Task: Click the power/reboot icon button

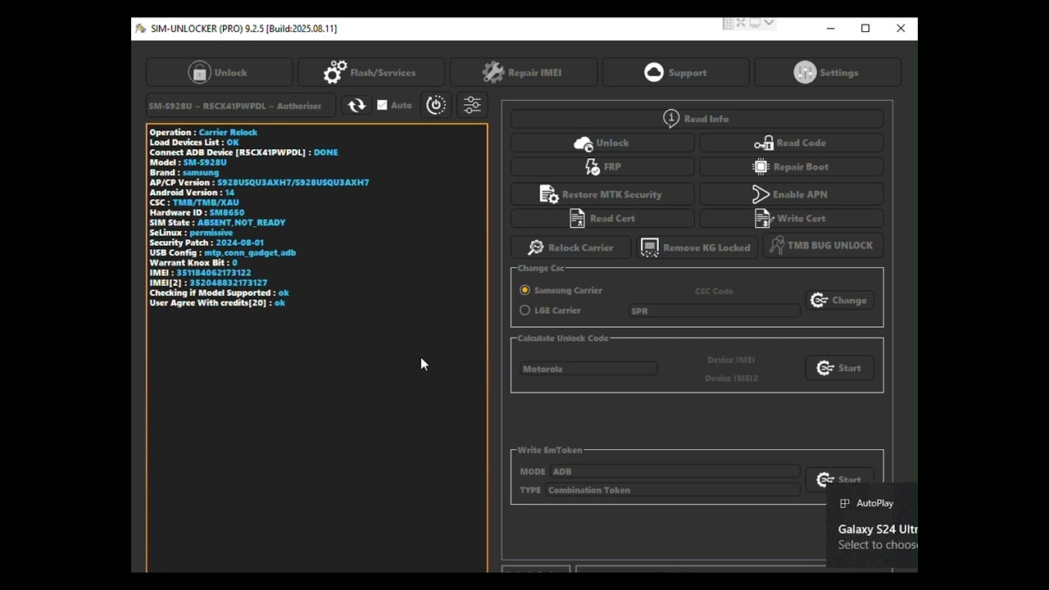Action: coord(436,105)
